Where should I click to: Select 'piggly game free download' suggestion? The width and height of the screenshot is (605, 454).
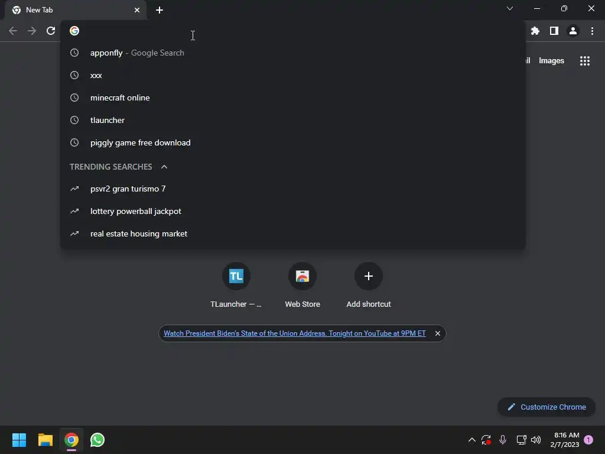pyautogui.click(x=293, y=142)
